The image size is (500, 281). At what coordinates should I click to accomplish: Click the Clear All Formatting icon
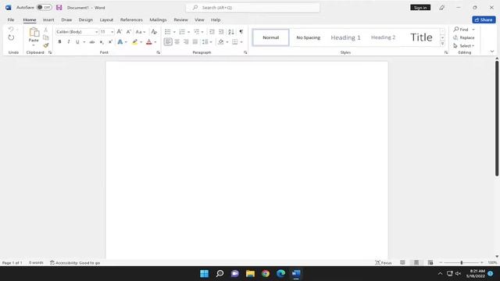(154, 31)
